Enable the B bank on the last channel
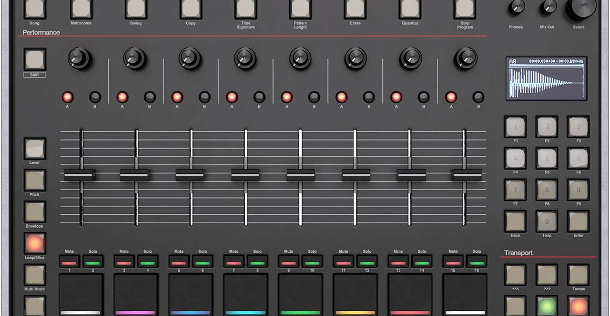 point(478,97)
